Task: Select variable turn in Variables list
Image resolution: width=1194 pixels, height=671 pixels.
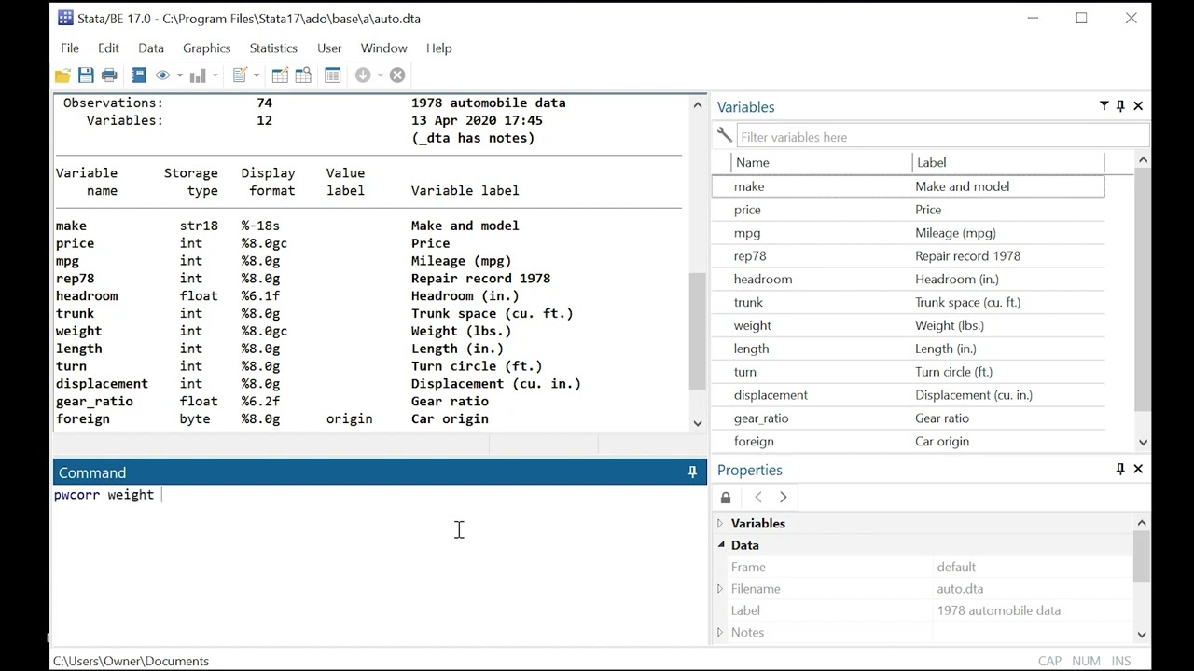Action: tap(909, 372)
